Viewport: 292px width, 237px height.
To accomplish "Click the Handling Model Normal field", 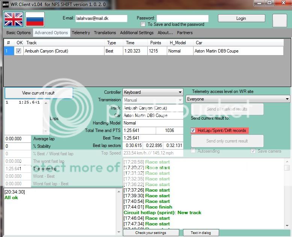I will [x=153, y=123].
